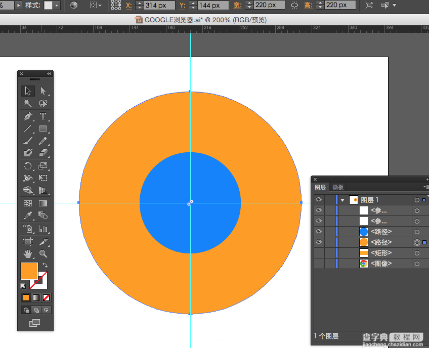Activate the Blob Brush tool

[x=28, y=153]
